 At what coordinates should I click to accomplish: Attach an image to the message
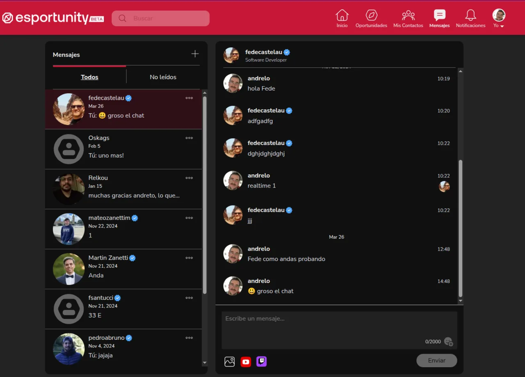[230, 361]
